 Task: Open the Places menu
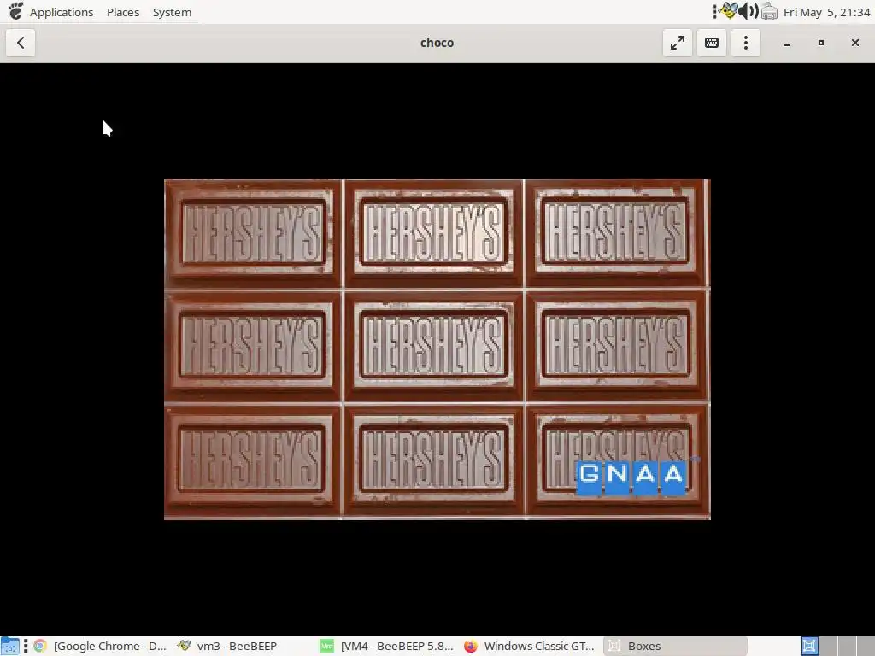(x=123, y=12)
